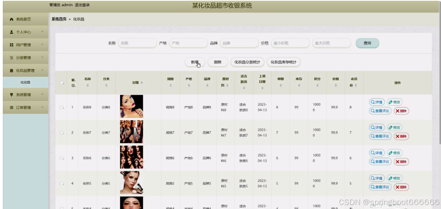Sort table by 品牌 column arrows

click(x=207, y=85)
